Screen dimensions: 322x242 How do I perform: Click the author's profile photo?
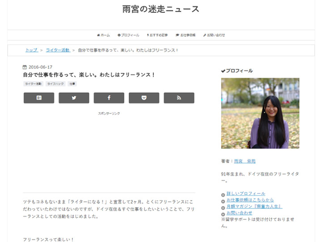[260, 113]
